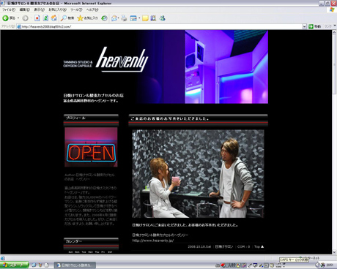Open Messenger icon at toolbar end
This screenshot has height=269, width=337.
(x=163, y=18)
